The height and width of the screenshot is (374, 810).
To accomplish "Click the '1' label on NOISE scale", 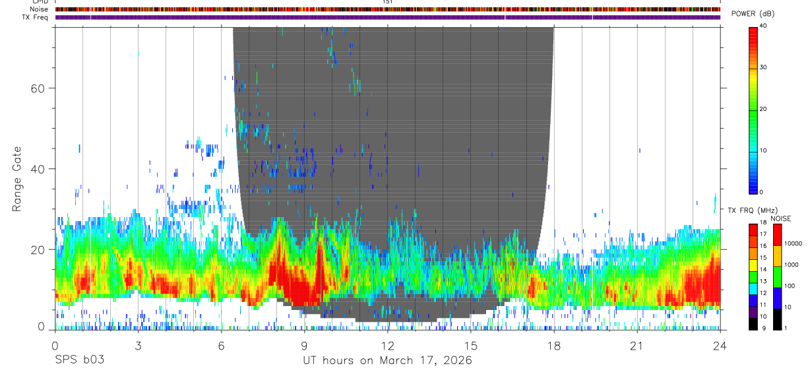I will [x=785, y=328].
